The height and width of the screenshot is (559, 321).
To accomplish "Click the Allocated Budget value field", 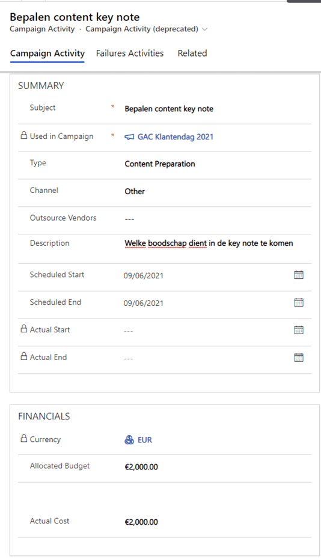I will (x=141, y=466).
